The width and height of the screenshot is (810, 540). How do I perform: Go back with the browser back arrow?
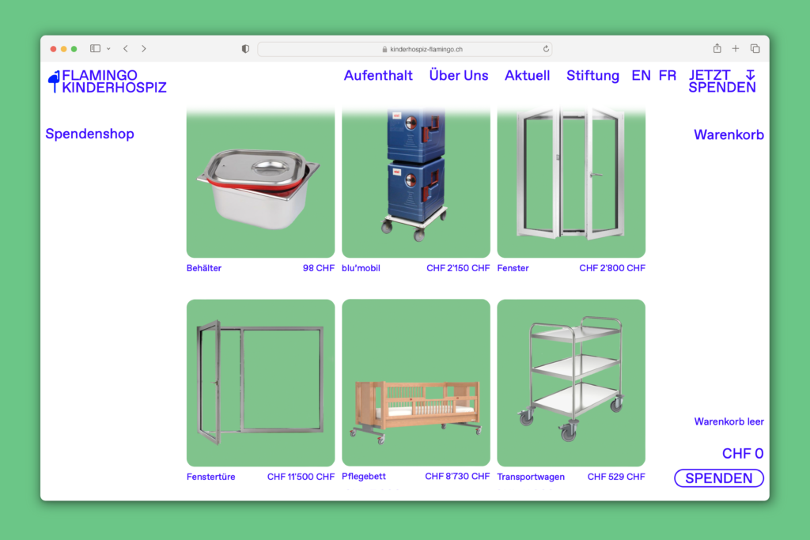click(125, 49)
